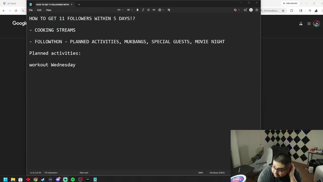Select the Twitch browser tab

coord(11,4)
